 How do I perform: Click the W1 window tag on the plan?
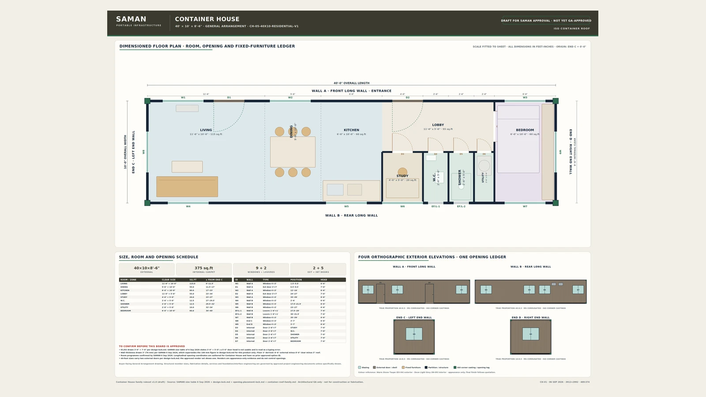click(x=183, y=97)
